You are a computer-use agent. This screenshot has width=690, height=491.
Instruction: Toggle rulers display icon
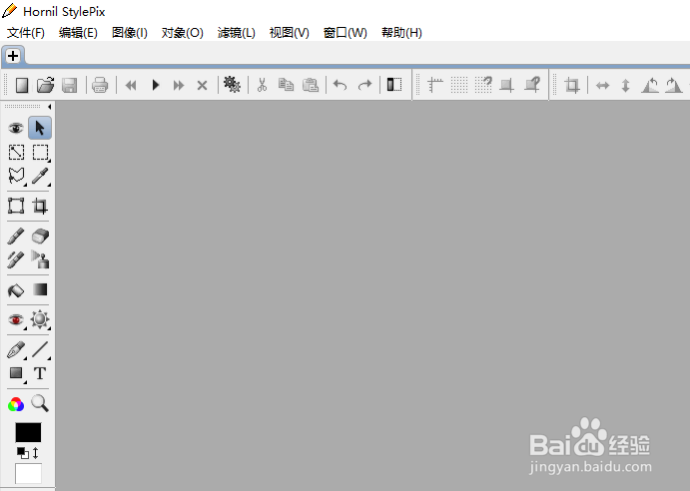point(435,85)
